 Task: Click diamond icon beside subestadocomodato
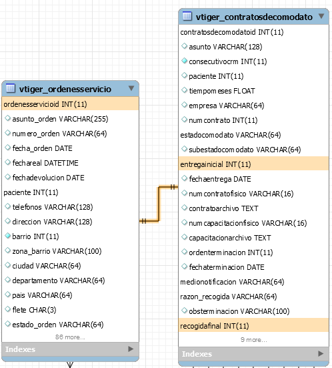tap(185, 149)
